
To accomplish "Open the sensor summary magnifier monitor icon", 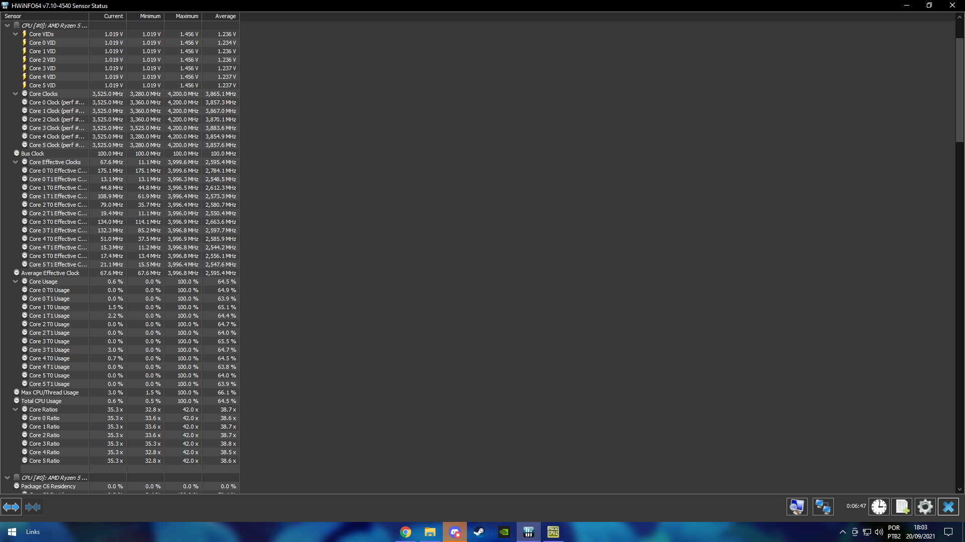I will [797, 507].
